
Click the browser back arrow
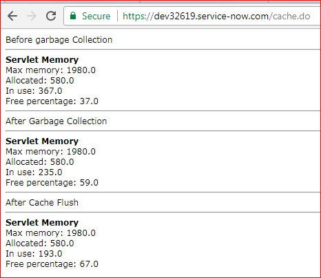12,16
